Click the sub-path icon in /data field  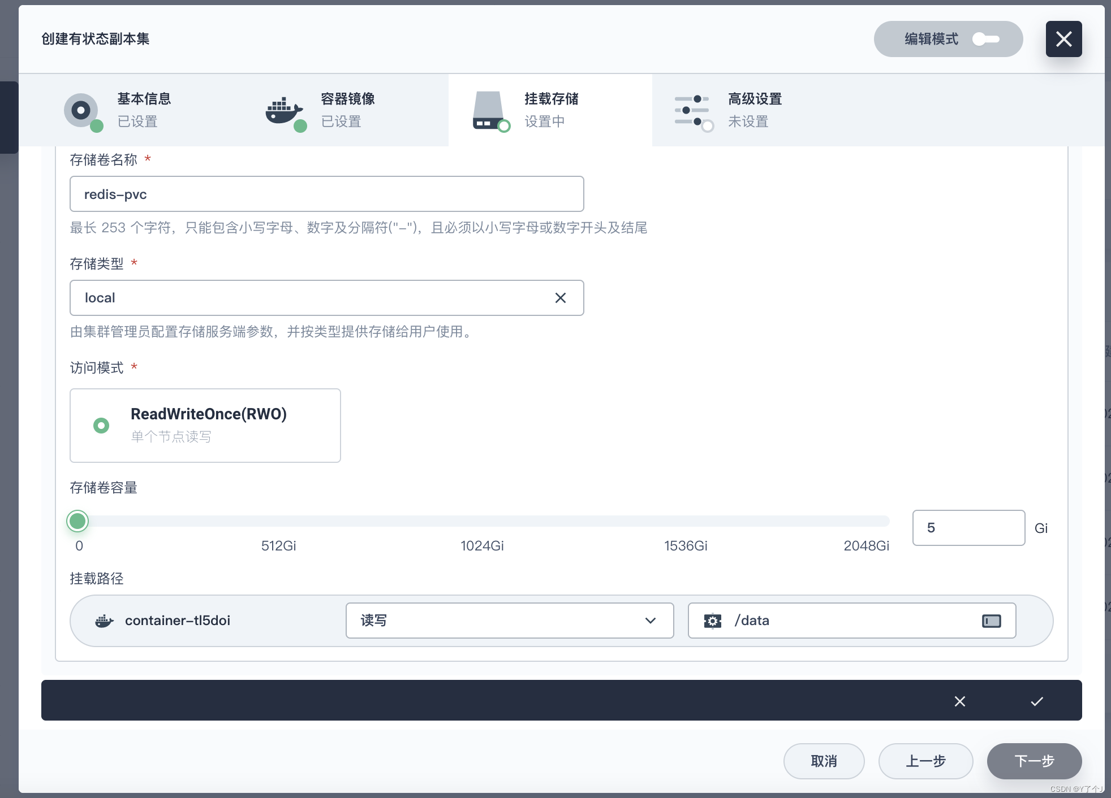click(x=991, y=621)
